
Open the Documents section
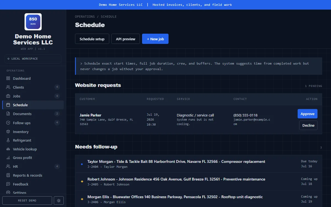(33, 114)
